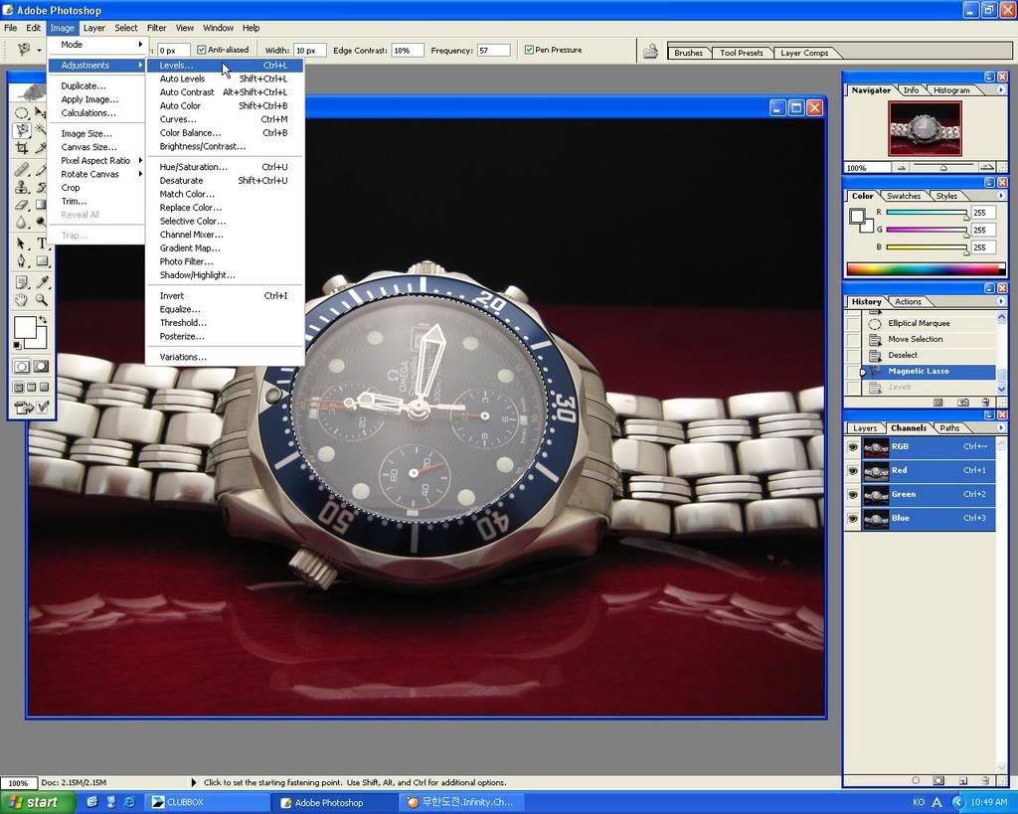Select the Elliptical Marquee tool in toolbox
The width and height of the screenshot is (1018, 814).
point(22,113)
